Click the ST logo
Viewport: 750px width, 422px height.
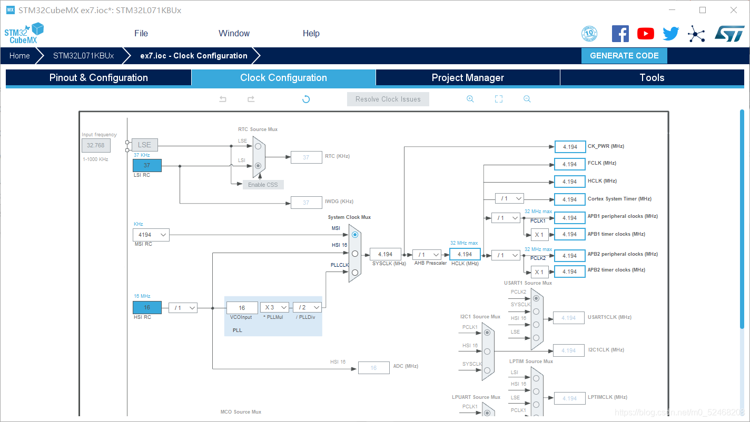click(729, 33)
